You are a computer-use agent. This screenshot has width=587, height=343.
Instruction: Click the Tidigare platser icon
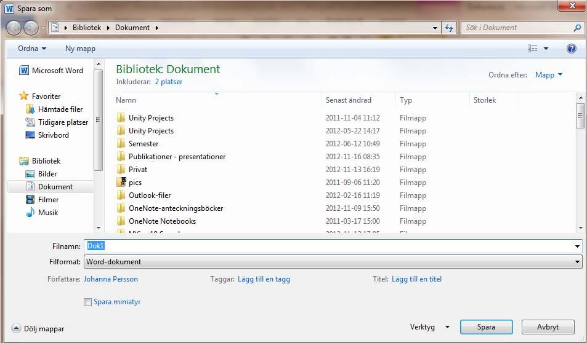click(x=30, y=122)
